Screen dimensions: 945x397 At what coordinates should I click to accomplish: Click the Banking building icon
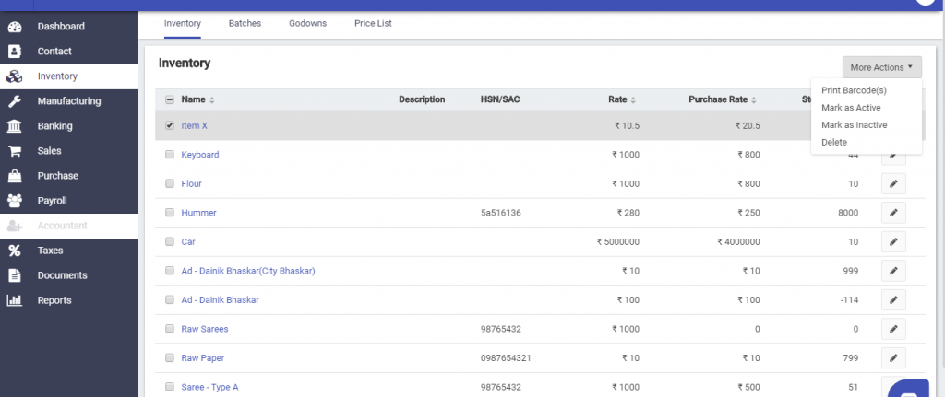point(15,126)
